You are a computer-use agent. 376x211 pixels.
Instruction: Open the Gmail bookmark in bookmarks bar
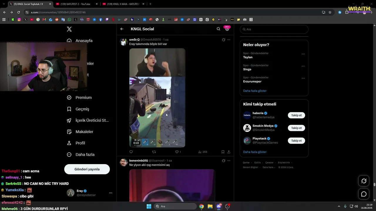[x=44, y=20]
